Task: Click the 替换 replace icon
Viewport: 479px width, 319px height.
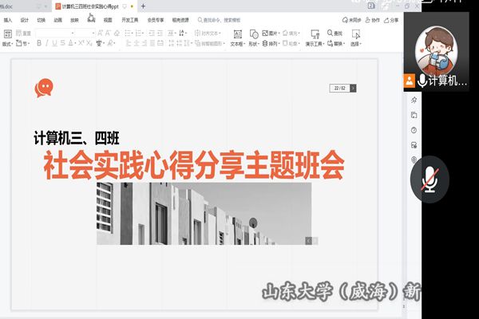Action: (330, 43)
